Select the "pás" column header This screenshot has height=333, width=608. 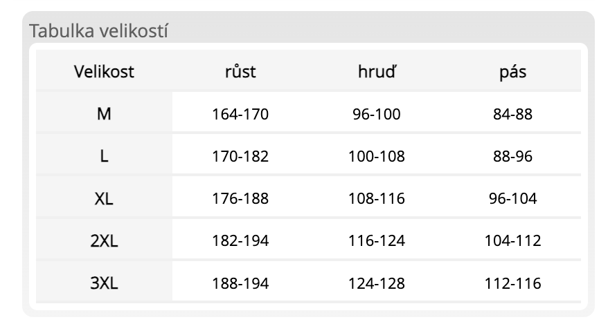click(512, 71)
